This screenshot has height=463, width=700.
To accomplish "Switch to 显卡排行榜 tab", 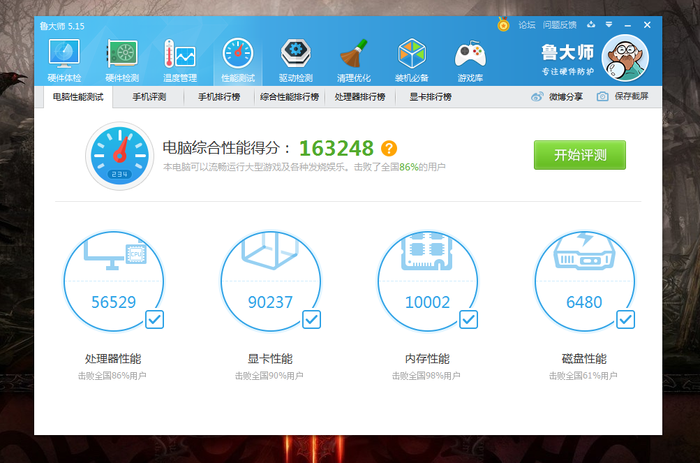I will 431,97.
